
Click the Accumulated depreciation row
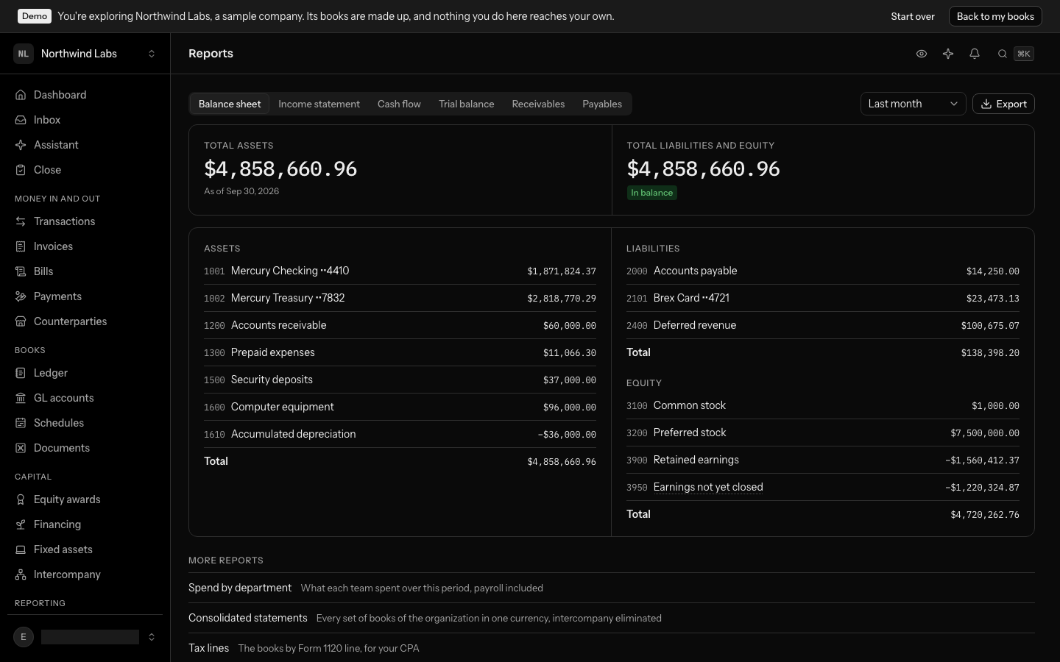(x=400, y=434)
